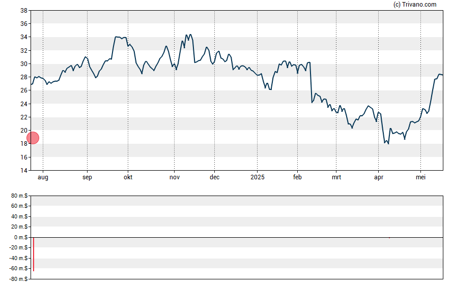Image resolution: width=452 pixels, height=287 pixels.
Task: Click the "24" price axis value
Action: 23,104
